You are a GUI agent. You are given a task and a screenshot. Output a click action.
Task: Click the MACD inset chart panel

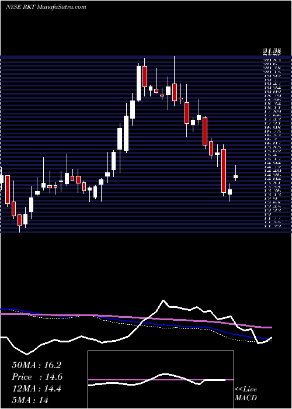(161, 380)
